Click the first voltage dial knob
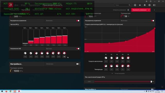 (x=25, y=53)
